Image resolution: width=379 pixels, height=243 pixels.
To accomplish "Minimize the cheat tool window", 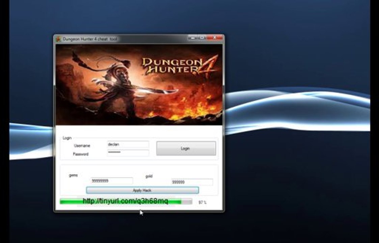I will (193, 38).
